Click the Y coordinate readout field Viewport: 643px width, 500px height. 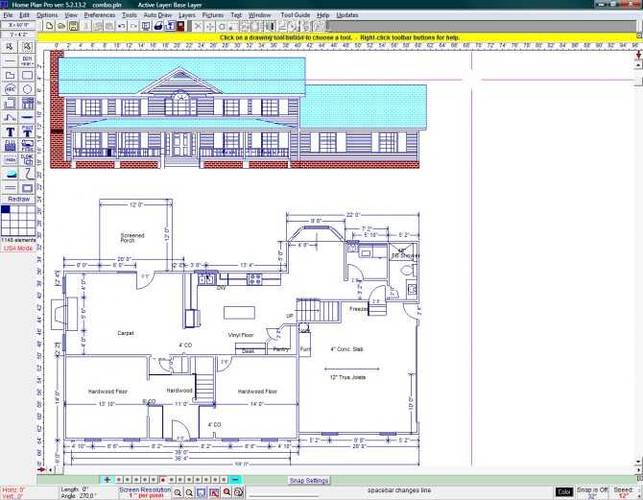coord(18,35)
